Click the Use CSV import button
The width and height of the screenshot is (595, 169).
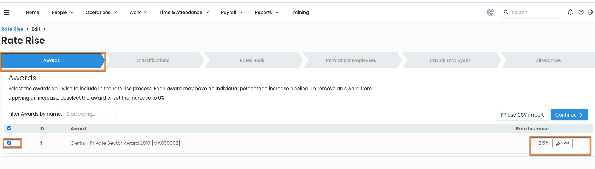click(x=522, y=115)
